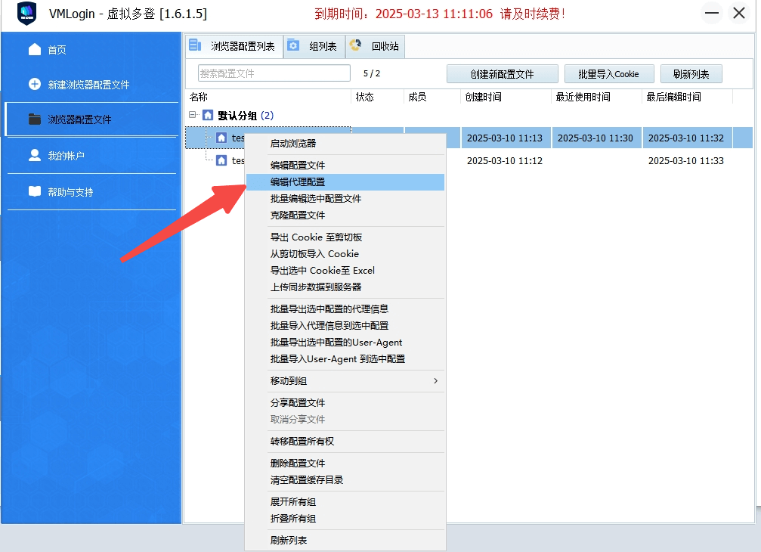Switch to the 浏览器配置列表 tab
The height and width of the screenshot is (552, 761).
point(235,46)
